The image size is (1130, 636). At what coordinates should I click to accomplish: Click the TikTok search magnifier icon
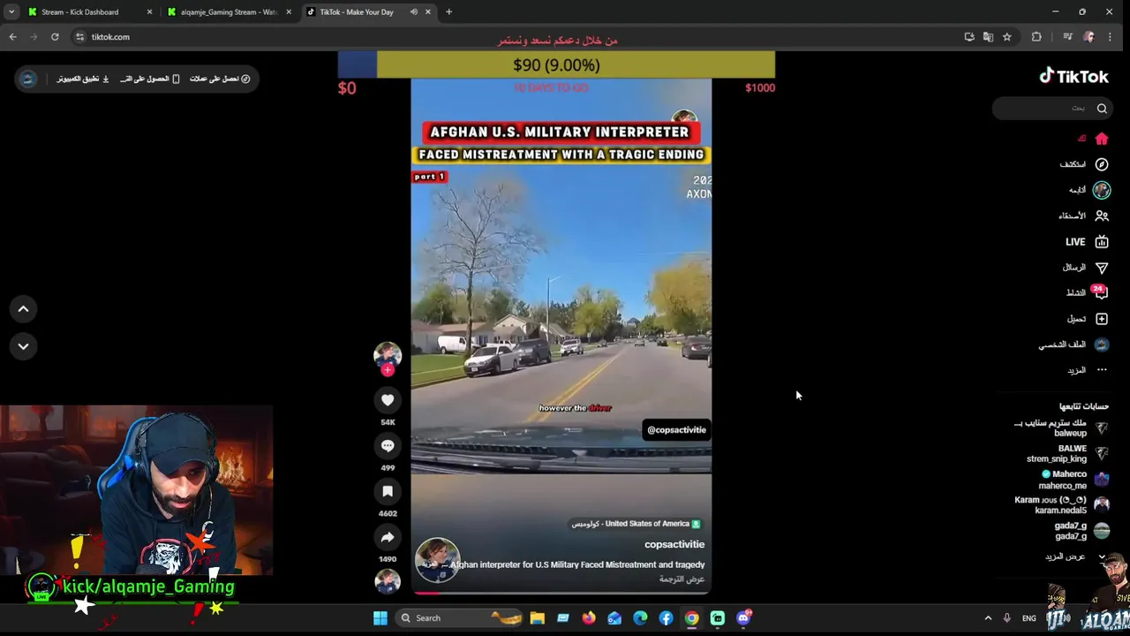pos(1102,109)
